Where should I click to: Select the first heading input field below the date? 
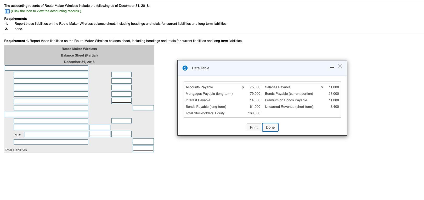pos(46,68)
